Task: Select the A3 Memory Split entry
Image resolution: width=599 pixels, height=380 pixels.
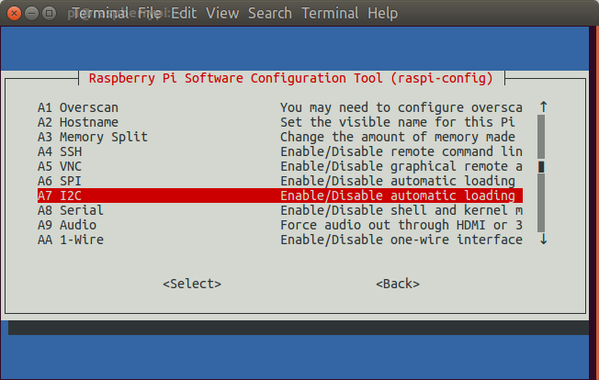Action: tap(279, 137)
